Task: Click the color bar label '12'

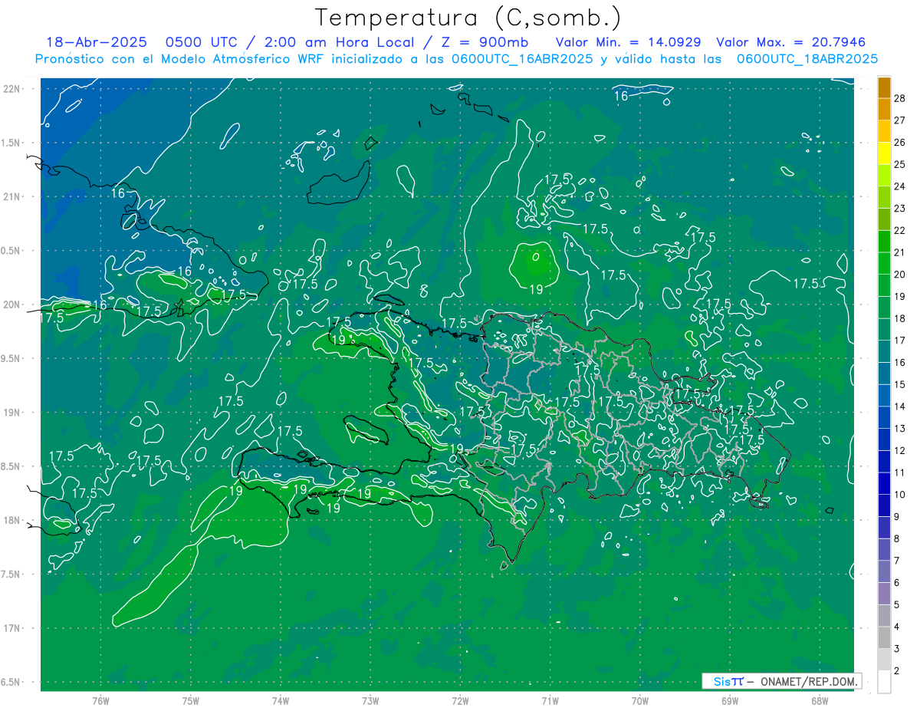Action: (900, 450)
